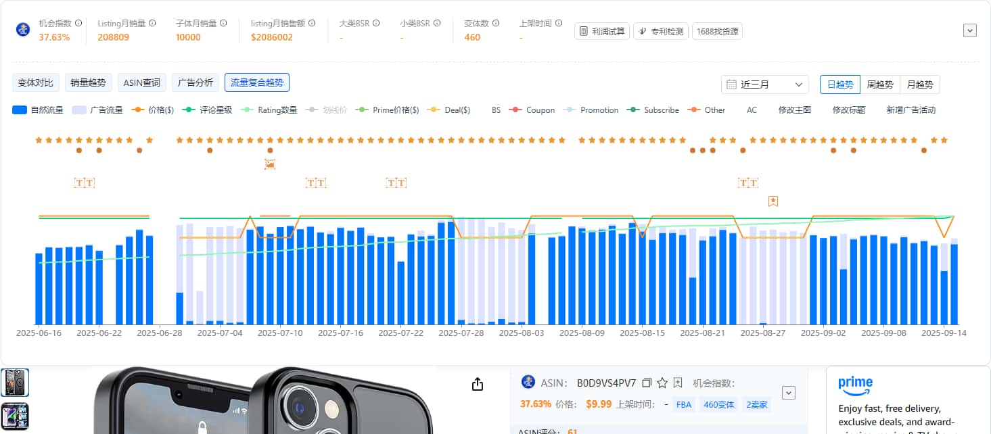Select the 周趋势 view tab
The image size is (991, 434).
click(x=879, y=85)
